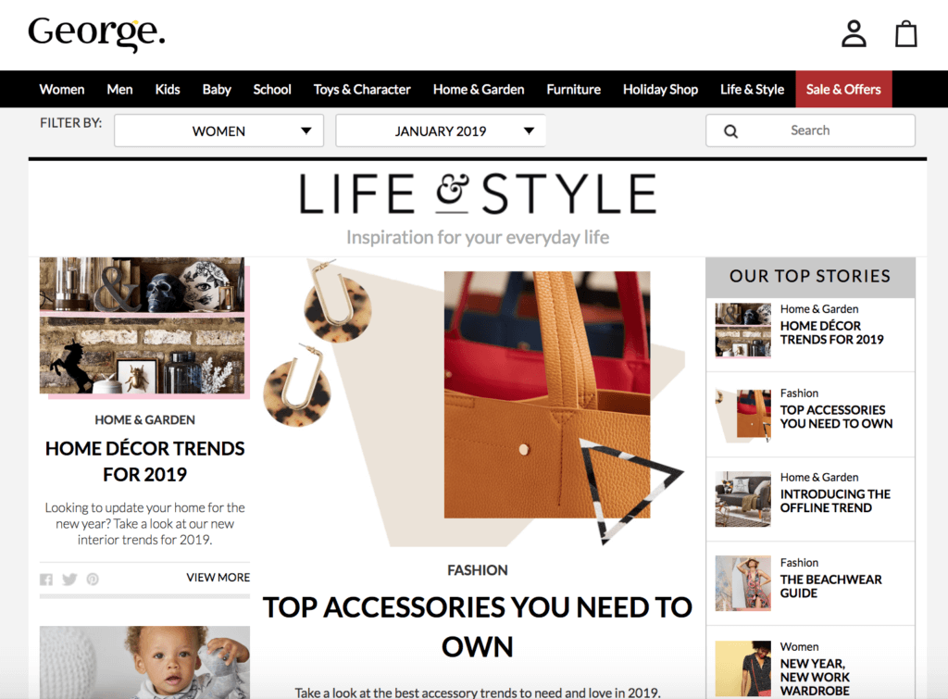
Task: Expand the JANUARY 2019 date dropdown
Action: 441,131
